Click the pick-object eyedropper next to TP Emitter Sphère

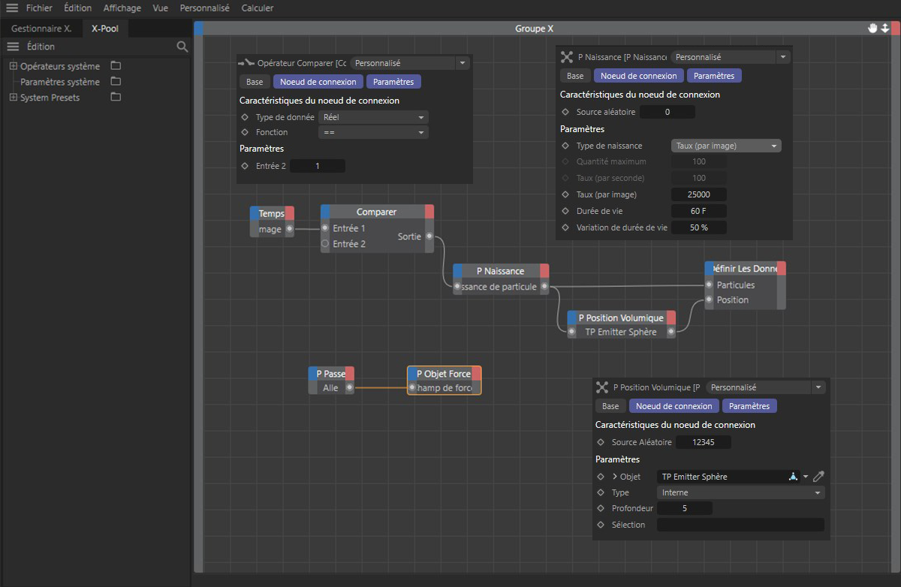pos(818,477)
